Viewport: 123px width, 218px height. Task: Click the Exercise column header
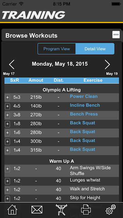(x=93, y=80)
